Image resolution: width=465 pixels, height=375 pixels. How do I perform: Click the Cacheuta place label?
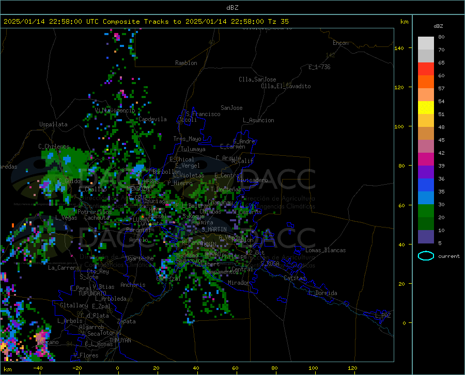pyautogui.click(x=97, y=218)
